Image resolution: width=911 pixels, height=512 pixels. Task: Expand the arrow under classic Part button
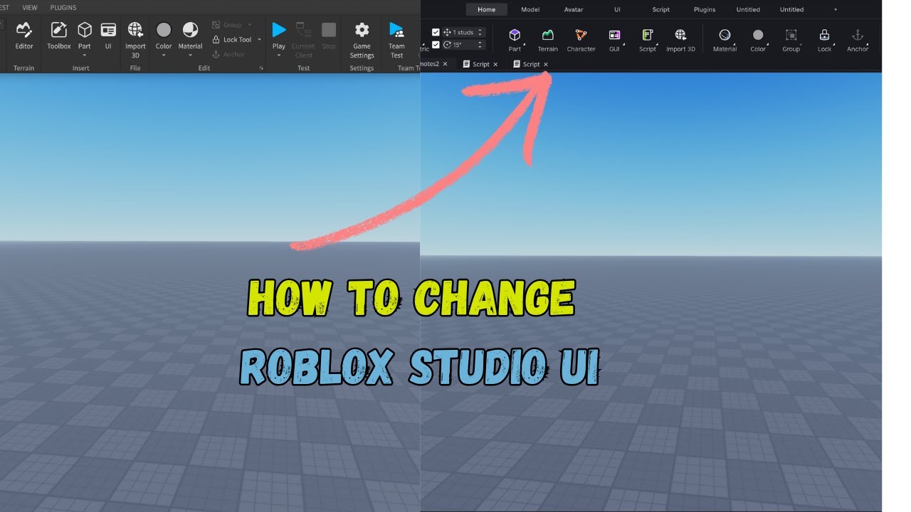[x=85, y=55]
